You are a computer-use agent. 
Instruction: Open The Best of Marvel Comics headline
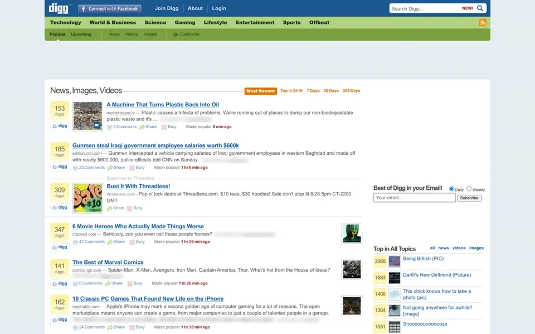tap(108, 262)
